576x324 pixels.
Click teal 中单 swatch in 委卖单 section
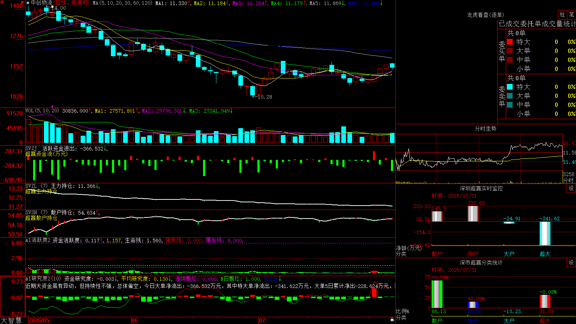pyautogui.click(x=510, y=105)
